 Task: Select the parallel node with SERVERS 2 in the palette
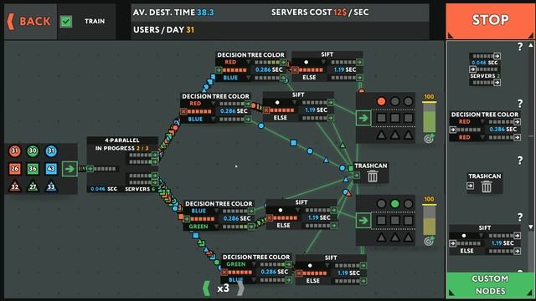point(485,69)
